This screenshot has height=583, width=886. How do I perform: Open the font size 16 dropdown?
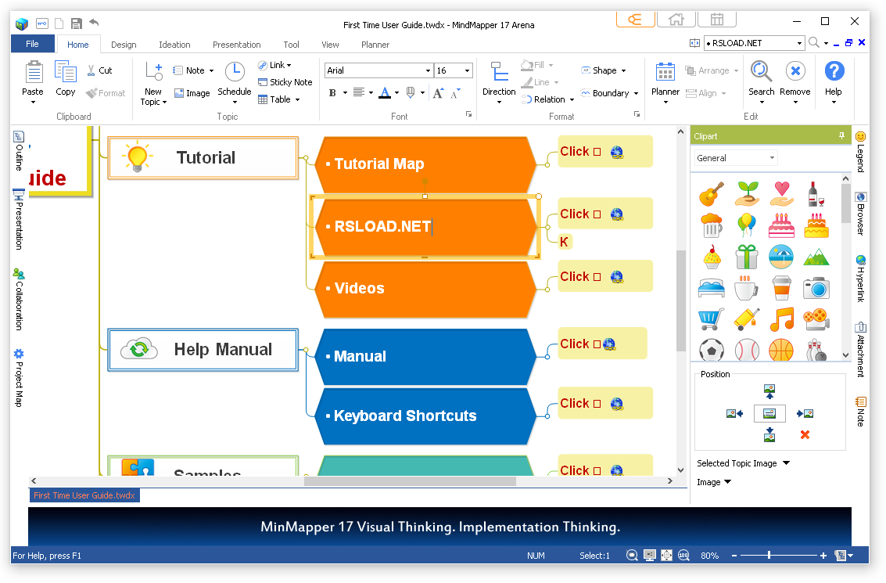[468, 70]
